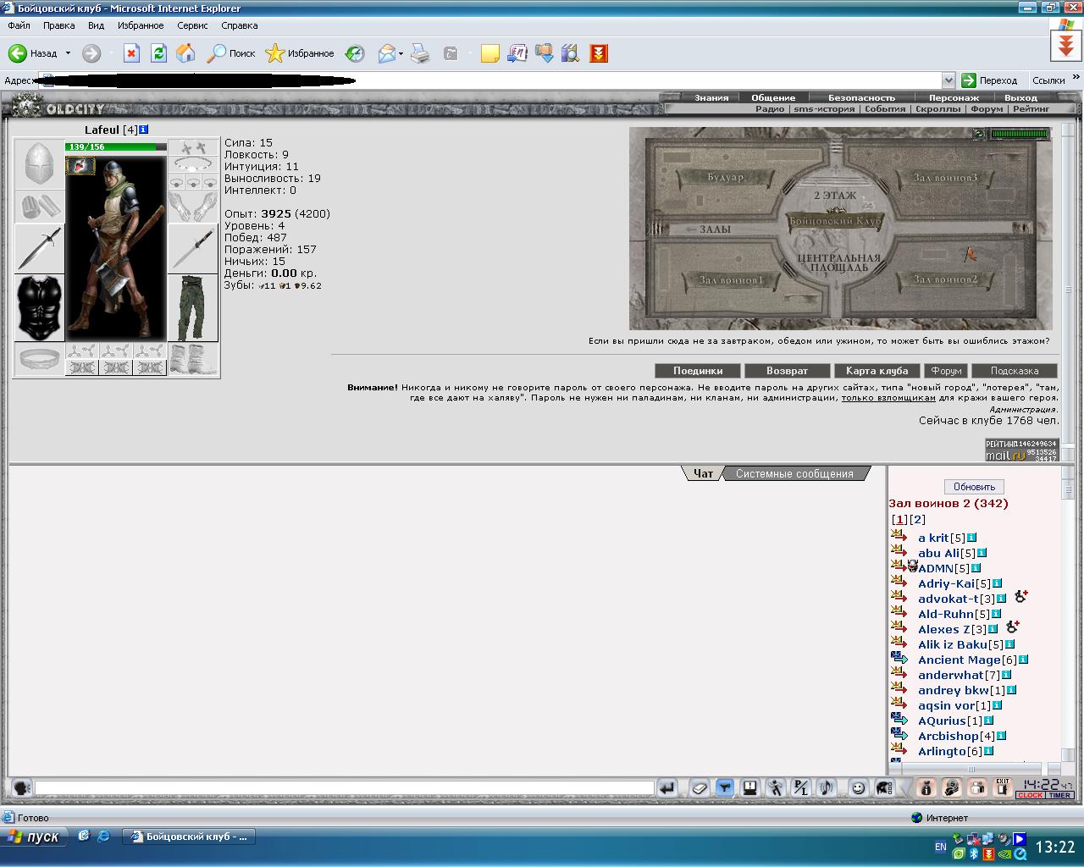This screenshot has width=1084, height=867.
Task: Click the green progress bar above the map
Action: (x=1020, y=134)
